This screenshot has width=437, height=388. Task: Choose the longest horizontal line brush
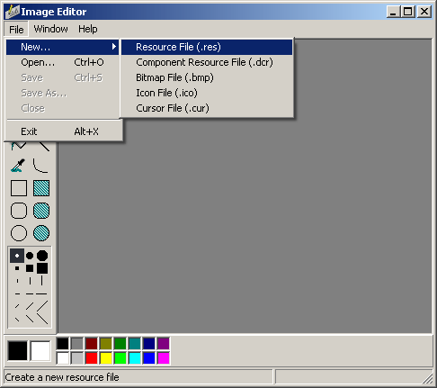[x=41, y=293]
